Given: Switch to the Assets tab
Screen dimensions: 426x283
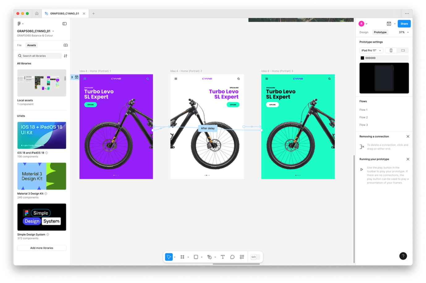Looking at the screenshot, I should point(32,45).
